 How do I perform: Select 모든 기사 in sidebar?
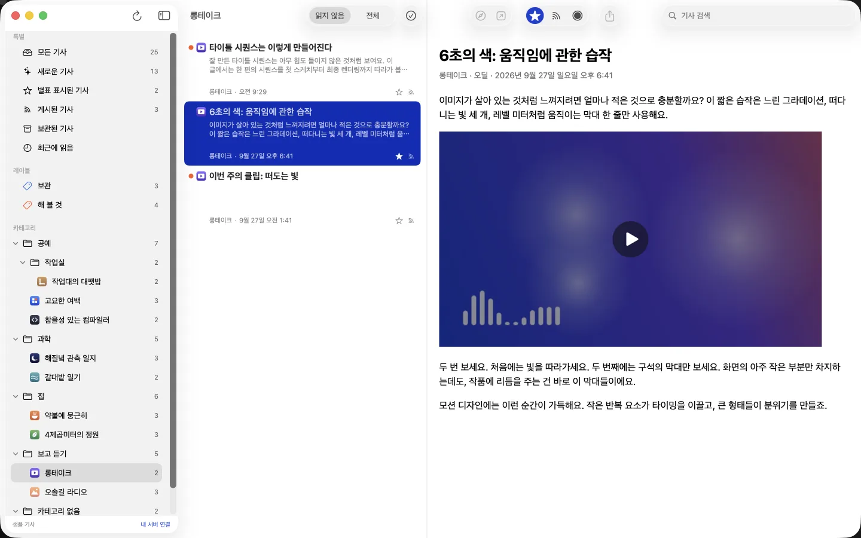click(87, 52)
